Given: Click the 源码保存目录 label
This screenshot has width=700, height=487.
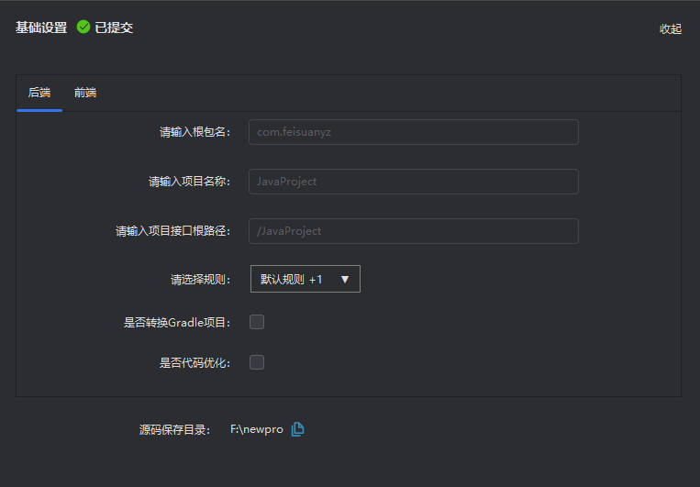Looking at the screenshot, I should pyautogui.click(x=174, y=429).
